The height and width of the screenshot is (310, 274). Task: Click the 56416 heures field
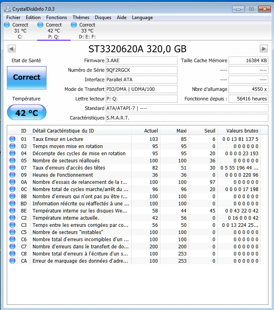[x=248, y=99]
